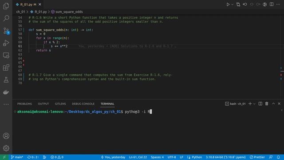Open remote window indicator in status bar
284x160 pixels.
pos(4,157)
